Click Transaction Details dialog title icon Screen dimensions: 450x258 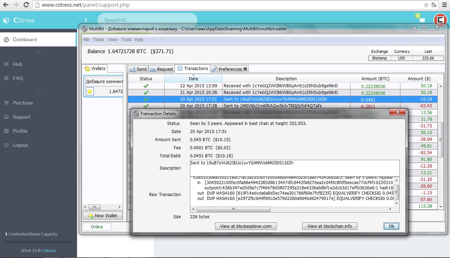(x=136, y=113)
